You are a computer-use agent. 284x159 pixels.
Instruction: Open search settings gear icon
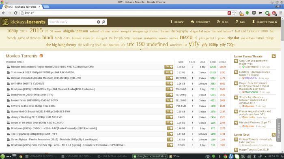coord(98,22)
